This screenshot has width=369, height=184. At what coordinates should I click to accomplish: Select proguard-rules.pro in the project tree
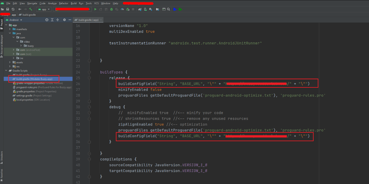point(25,87)
